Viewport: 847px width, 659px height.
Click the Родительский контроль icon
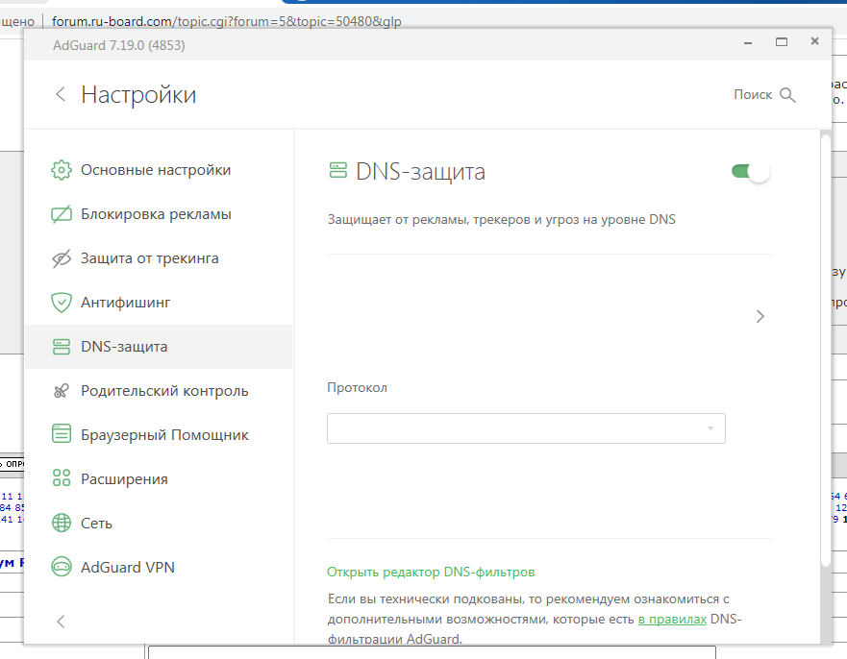(61, 391)
